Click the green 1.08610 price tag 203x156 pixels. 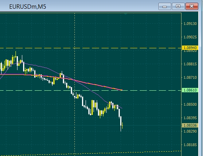(x=190, y=90)
